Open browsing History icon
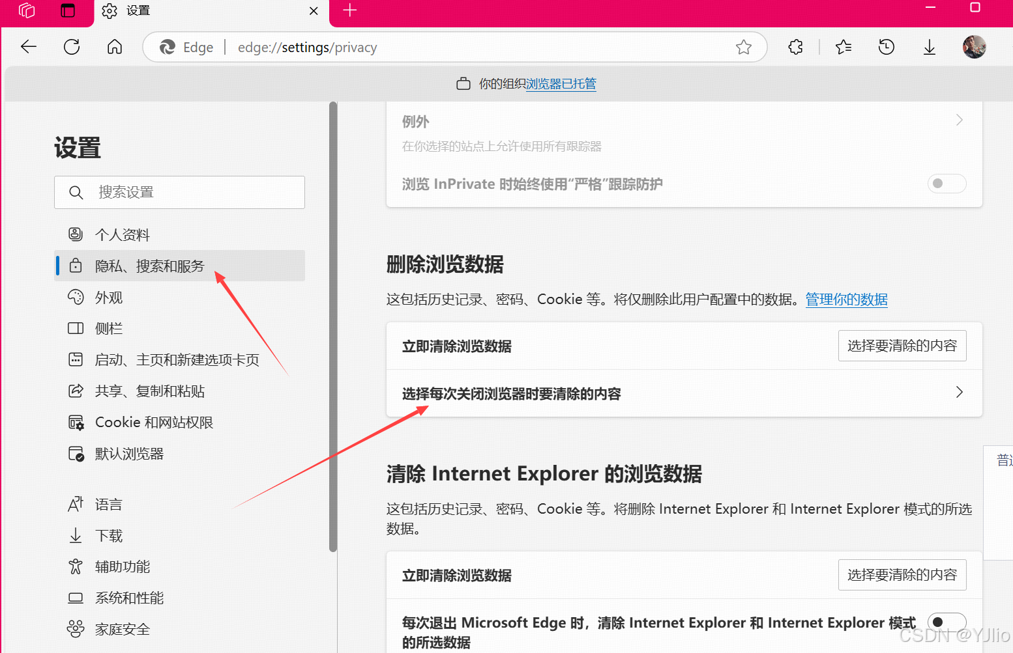 (x=887, y=47)
